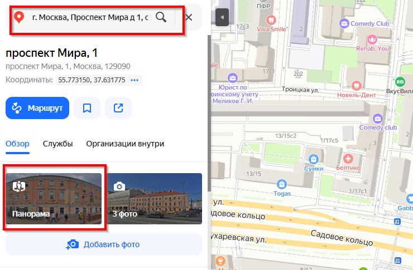The image size is (413, 270).
Task: Open the Новель-Дент dental marker
Action: 357,86
